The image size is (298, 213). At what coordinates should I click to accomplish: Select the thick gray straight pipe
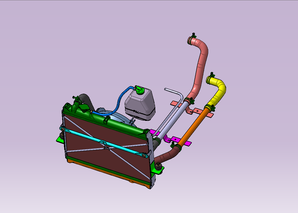tap(173, 120)
